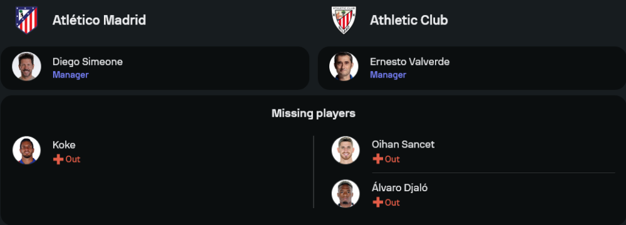Click the Missing players section heading
626x225 pixels.
coord(314,114)
